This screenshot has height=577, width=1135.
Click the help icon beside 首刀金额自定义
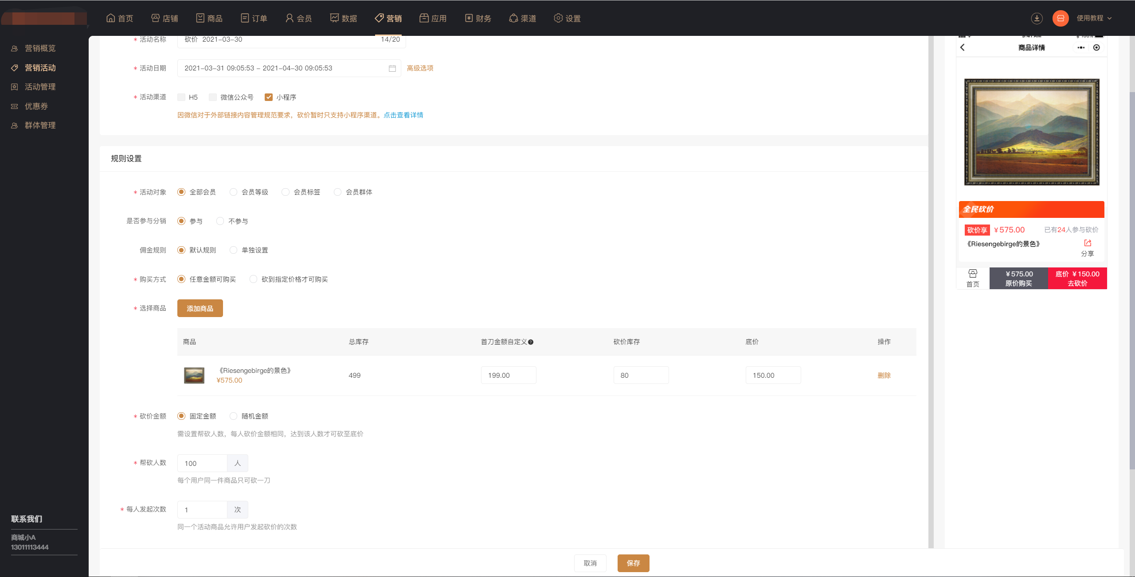click(531, 342)
